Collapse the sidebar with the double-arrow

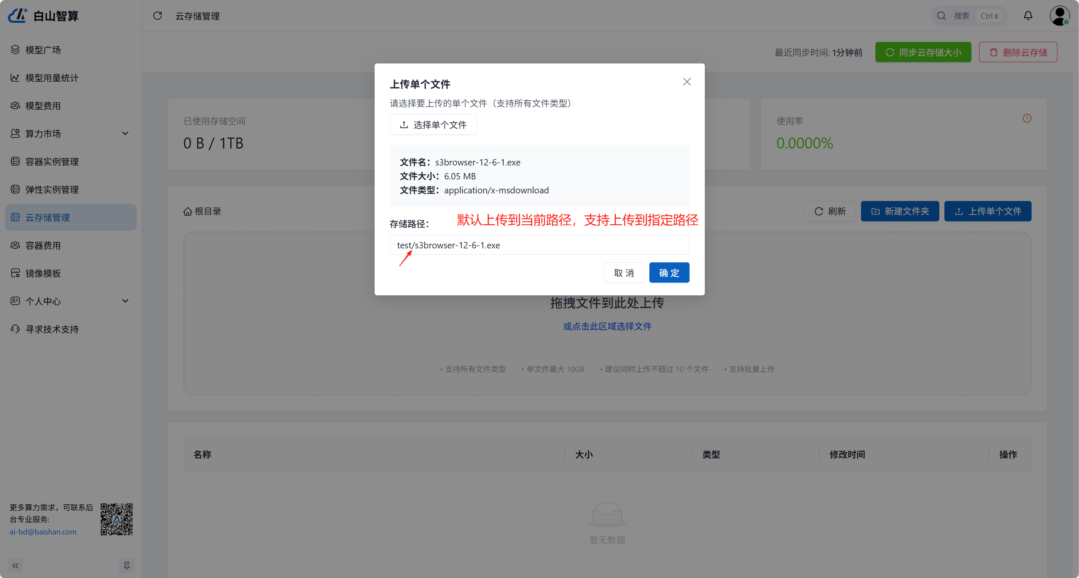(15, 565)
